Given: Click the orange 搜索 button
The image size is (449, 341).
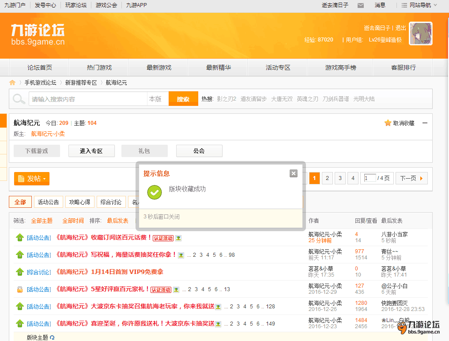Looking at the screenshot, I should click(x=183, y=99).
